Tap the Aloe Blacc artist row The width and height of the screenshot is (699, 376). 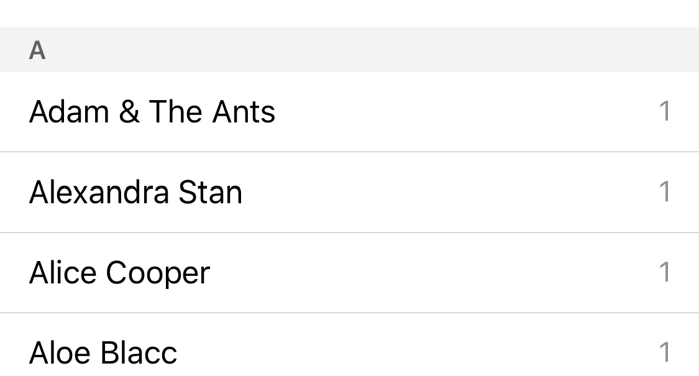[103, 353]
